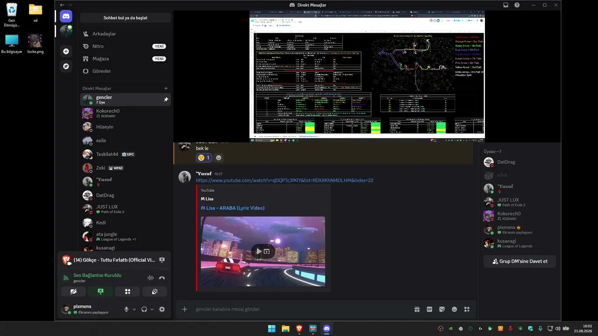Open the GIF picker

[429, 309]
